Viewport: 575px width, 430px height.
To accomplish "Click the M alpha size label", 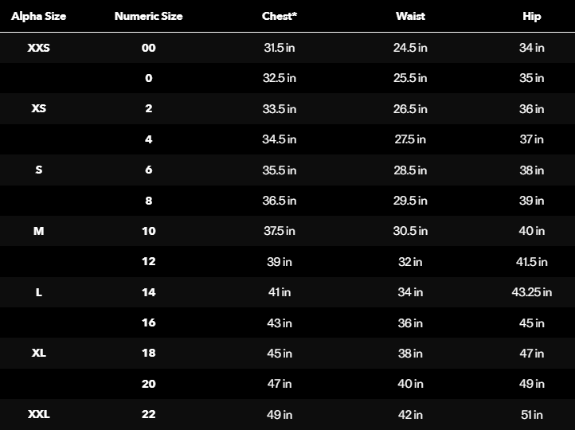I will point(39,231).
